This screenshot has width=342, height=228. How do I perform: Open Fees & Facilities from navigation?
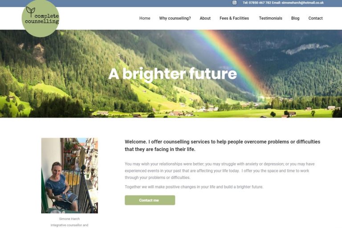234,18
